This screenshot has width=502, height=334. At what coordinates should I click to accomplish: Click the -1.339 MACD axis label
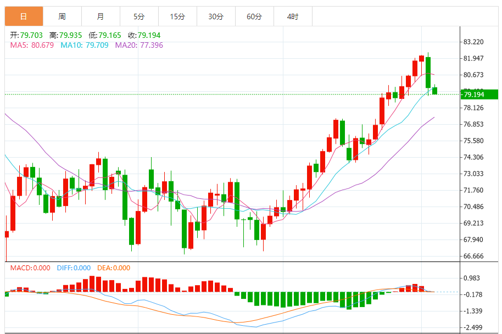tap(472, 311)
